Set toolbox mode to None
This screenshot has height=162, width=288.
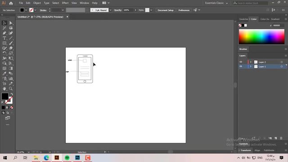click(12, 108)
